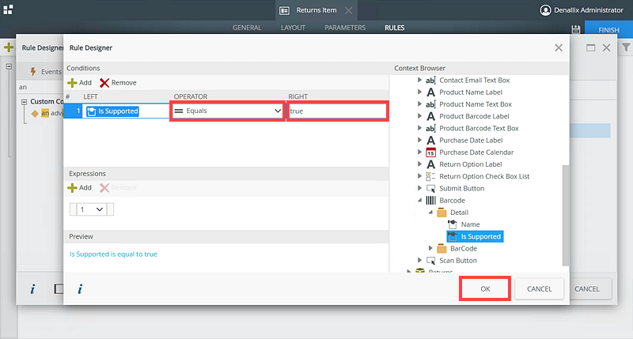Click the info icon in the front Rule Designer
This screenshot has width=633, height=339.
(80, 288)
